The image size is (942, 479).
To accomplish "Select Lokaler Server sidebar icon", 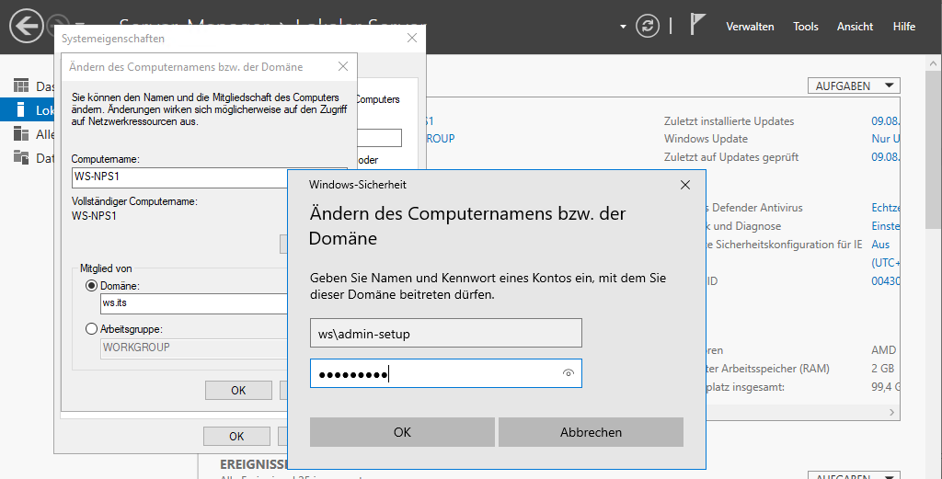I will coord(22,109).
